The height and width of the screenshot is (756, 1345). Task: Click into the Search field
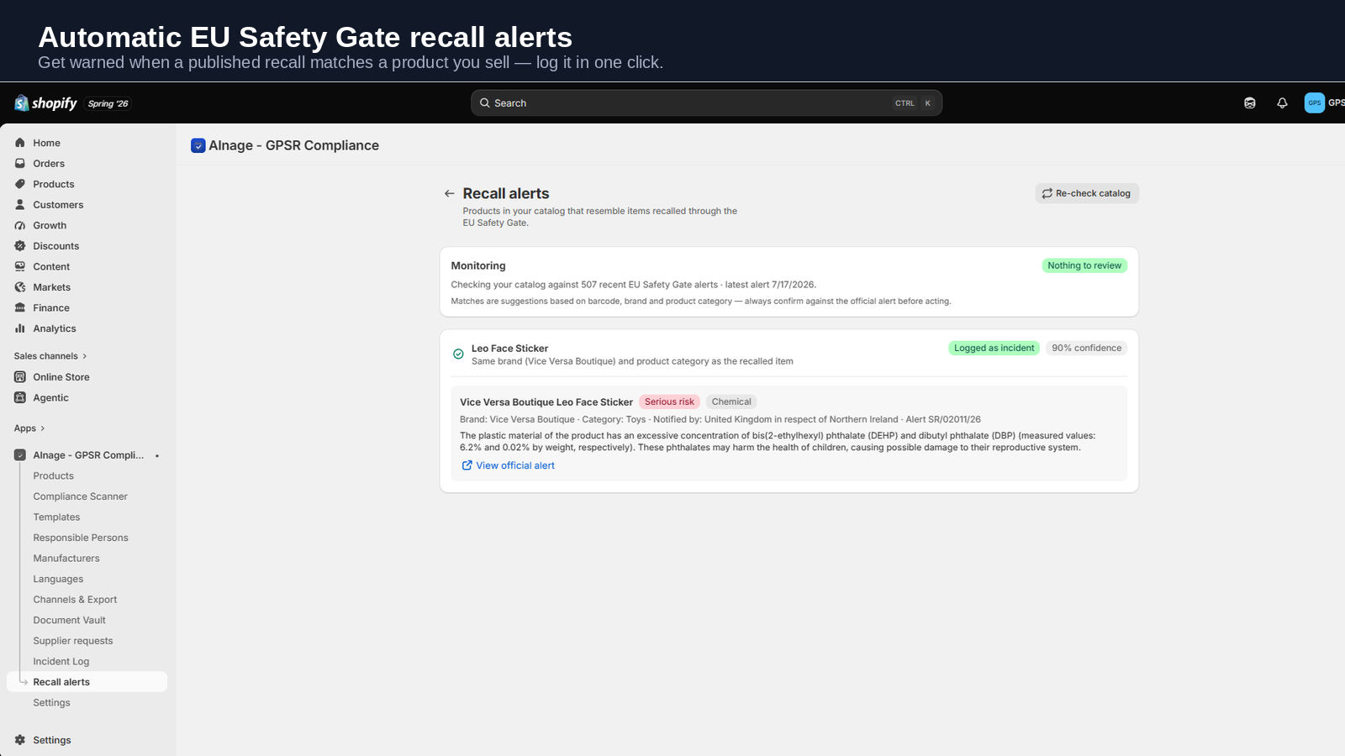706,103
